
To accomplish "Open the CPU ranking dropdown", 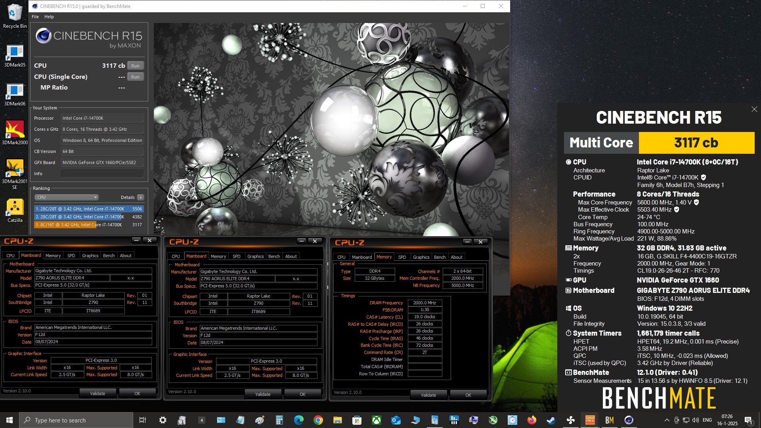I will (67, 197).
